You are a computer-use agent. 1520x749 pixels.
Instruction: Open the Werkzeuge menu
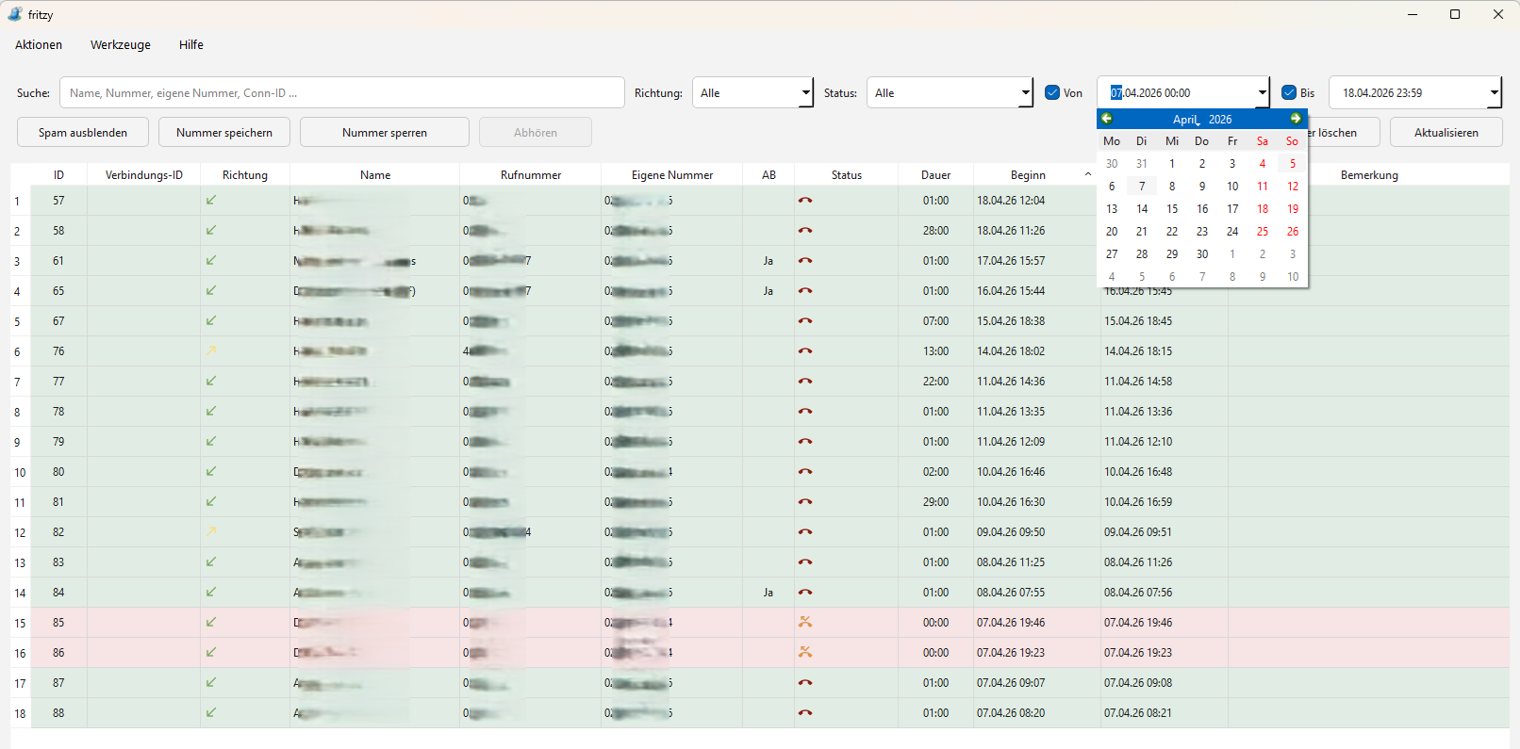click(x=121, y=44)
